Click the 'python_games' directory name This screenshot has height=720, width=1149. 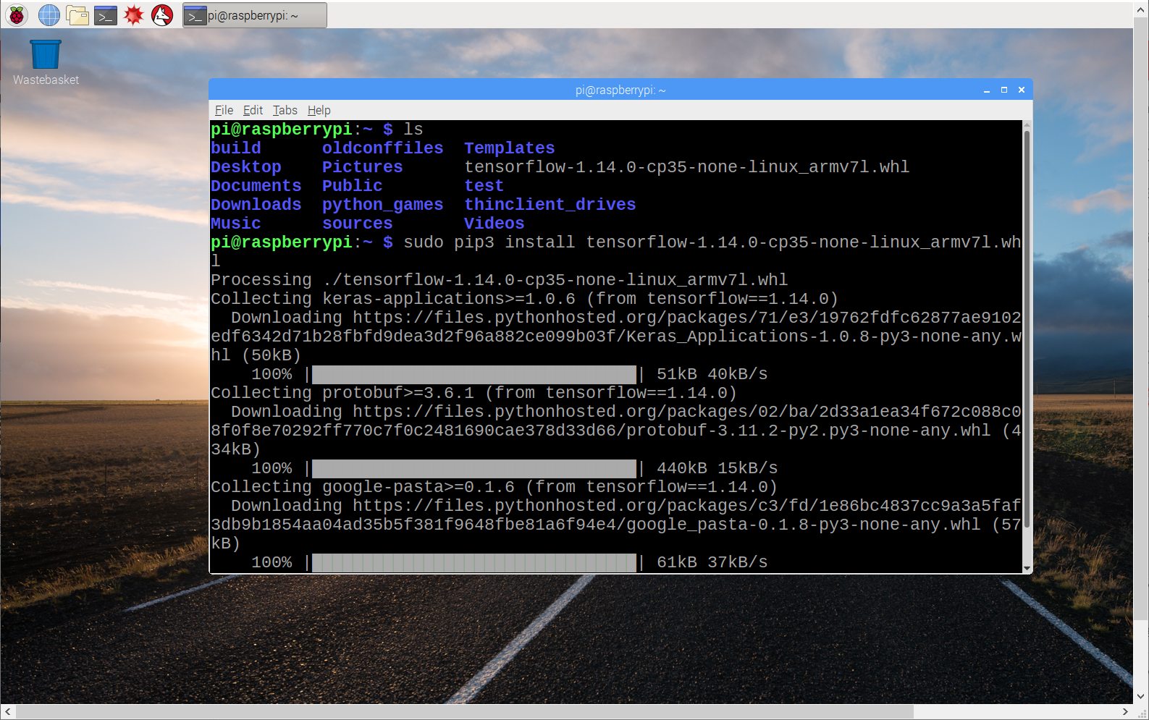pyautogui.click(x=383, y=205)
